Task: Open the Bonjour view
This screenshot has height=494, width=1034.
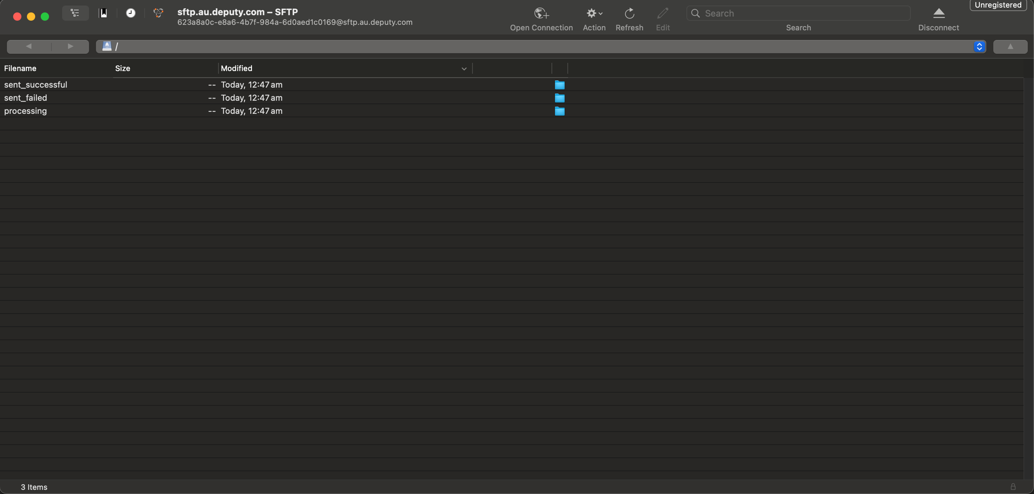Action: pyautogui.click(x=158, y=13)
